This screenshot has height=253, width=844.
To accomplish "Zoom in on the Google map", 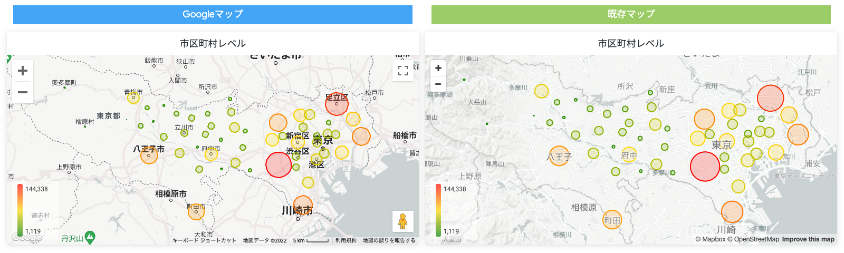I will click(23, 71).
